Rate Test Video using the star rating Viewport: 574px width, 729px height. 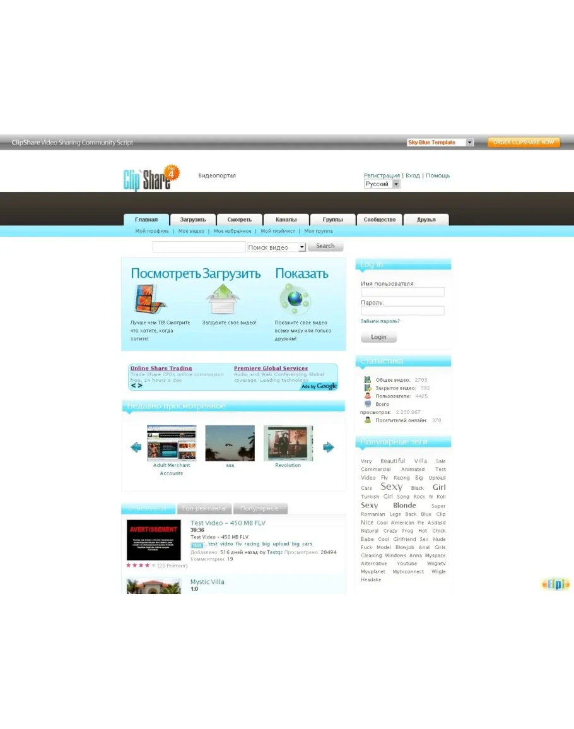tap(141, 566)
